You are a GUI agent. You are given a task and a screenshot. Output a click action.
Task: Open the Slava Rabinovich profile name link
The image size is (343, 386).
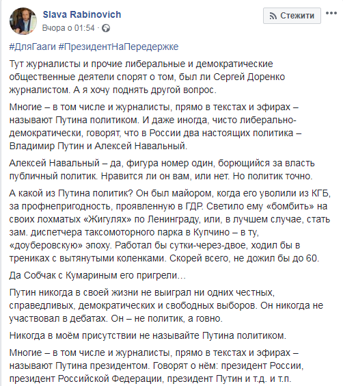click(82, 14)
